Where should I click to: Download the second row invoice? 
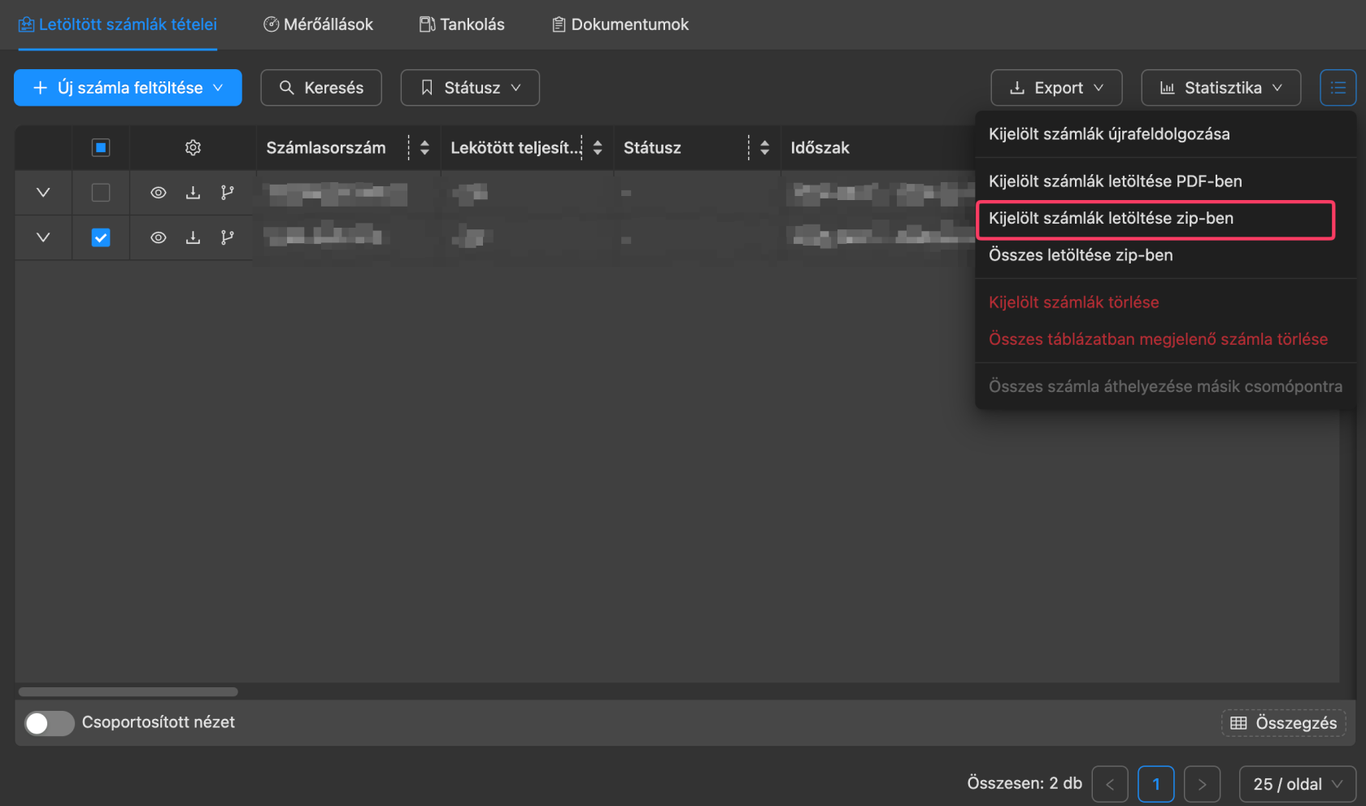[x=193, y=237]
